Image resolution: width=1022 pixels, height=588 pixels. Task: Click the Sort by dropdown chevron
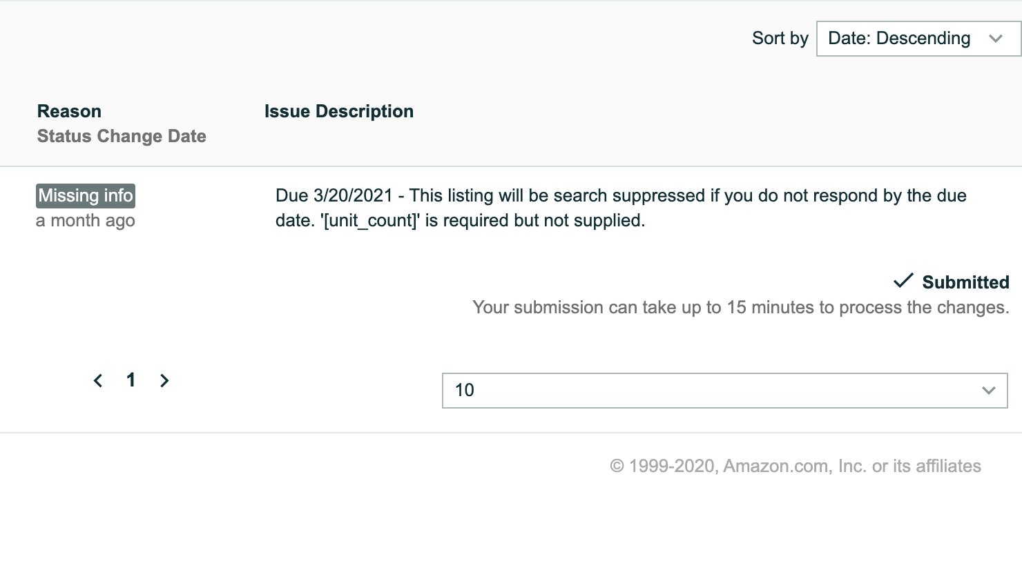[995, 39]
